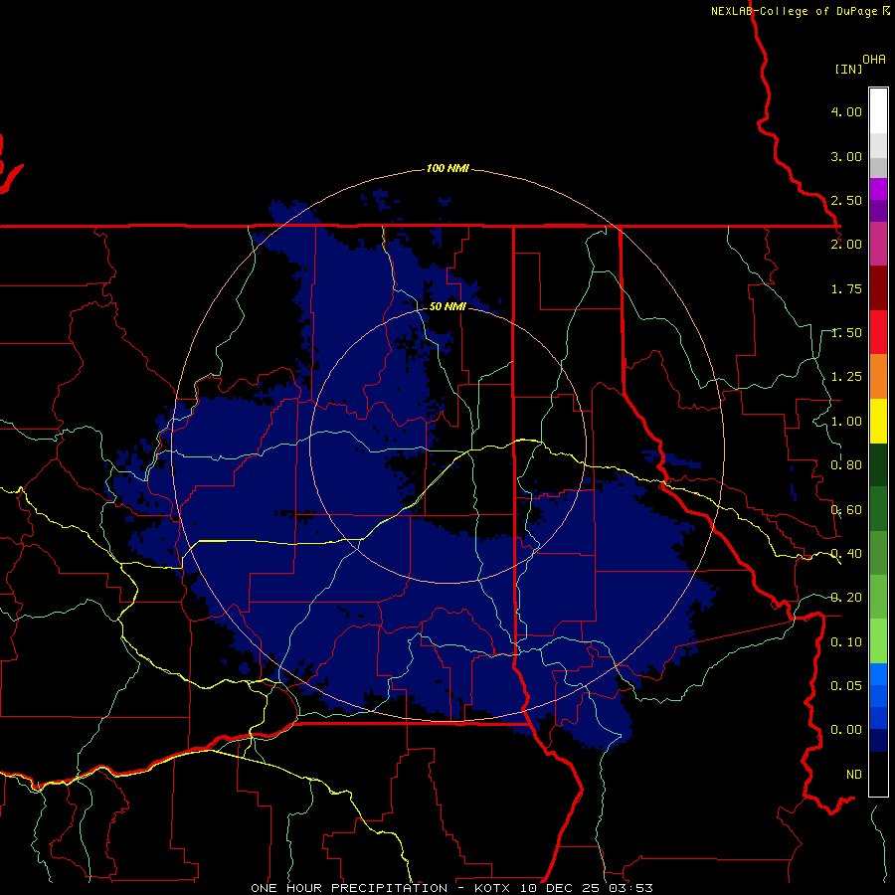The width and height of the screenshot is (895, 895).
Task: Click the 2.50 legend value
Action: point(846,200)
